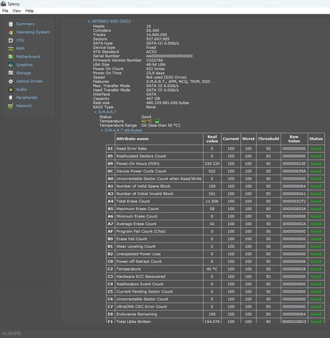Select the RAM icon in sidebar
330x338 pixels.
tap(11, 49)
